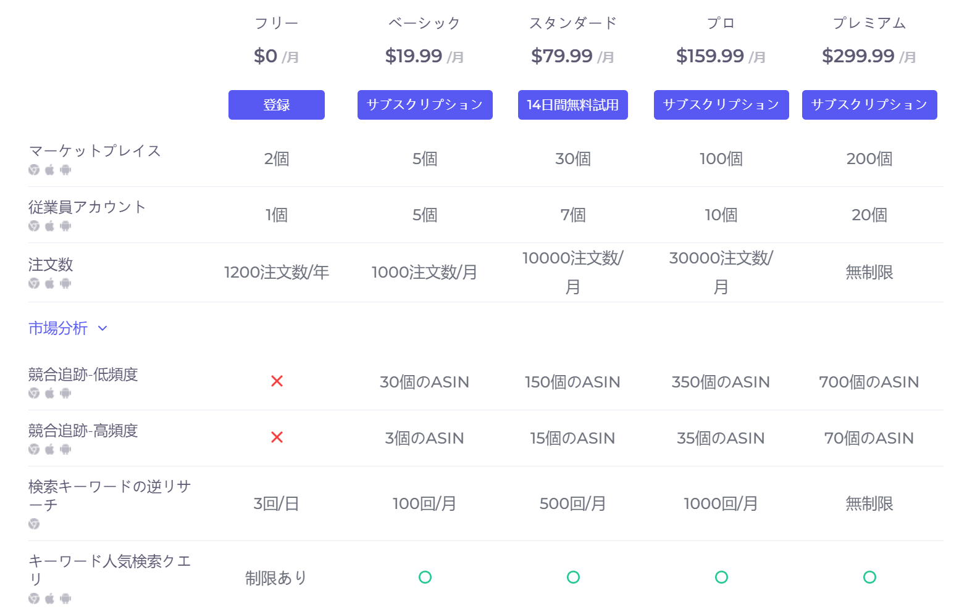Click Apple icon under キーワード人気検索クエリ
This screenshot has width=967, height=612.
pos(49,598)
